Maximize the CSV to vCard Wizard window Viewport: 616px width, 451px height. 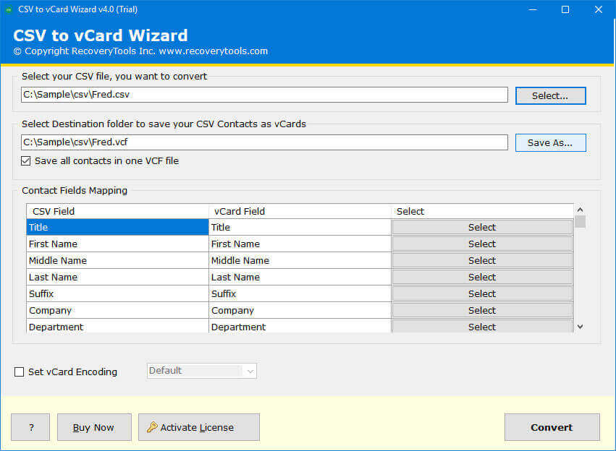pos(565,9)
